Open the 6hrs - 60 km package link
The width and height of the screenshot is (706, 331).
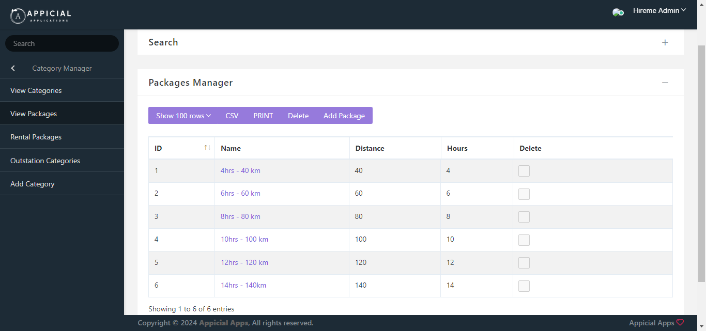[x=240, y=193]
